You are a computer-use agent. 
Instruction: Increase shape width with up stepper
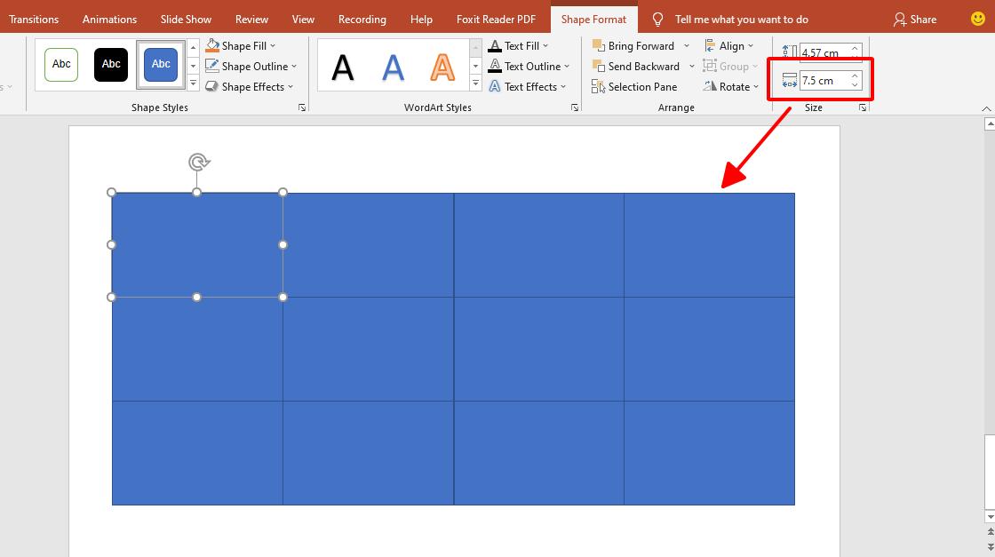[855, 76]
